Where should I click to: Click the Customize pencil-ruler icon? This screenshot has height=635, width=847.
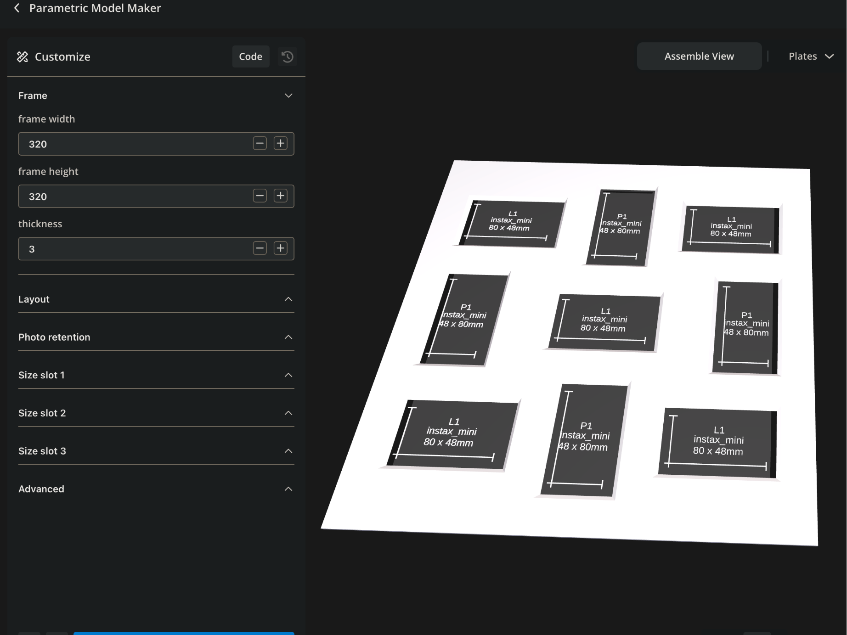23,56
